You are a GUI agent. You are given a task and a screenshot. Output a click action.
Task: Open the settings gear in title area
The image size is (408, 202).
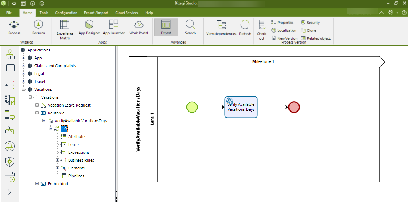(x=390, y=13)
